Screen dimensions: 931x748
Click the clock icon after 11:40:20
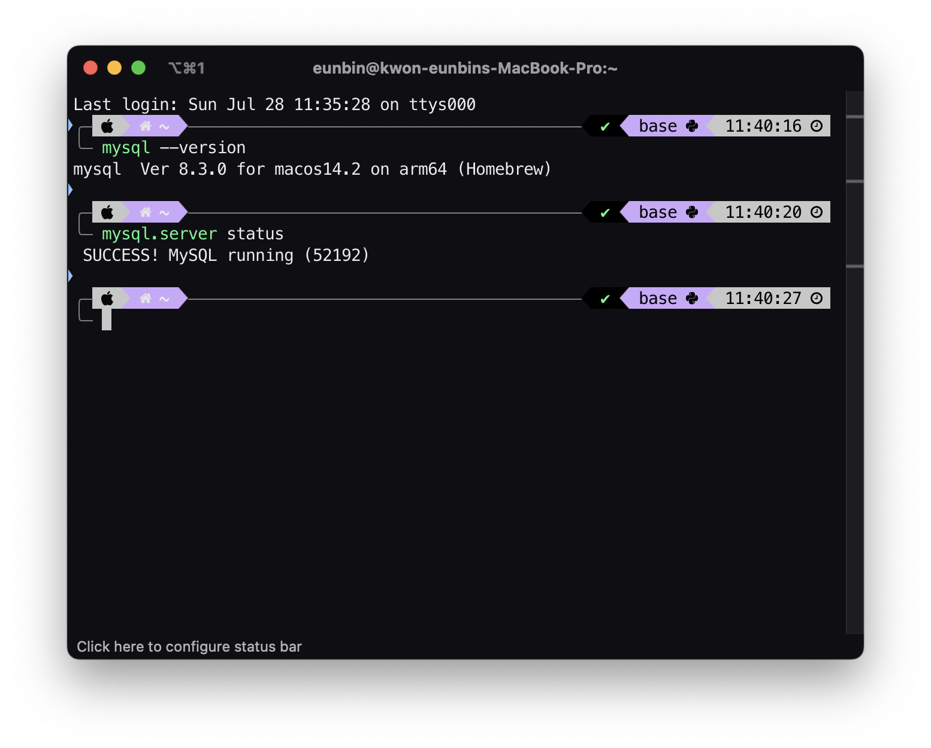point(817,212)
